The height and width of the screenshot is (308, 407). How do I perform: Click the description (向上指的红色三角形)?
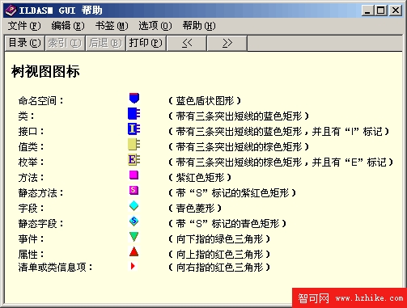pos(219,254)
